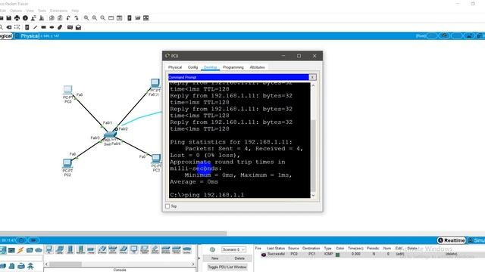Switch to Realtime mode

click(x=452, y=240)
